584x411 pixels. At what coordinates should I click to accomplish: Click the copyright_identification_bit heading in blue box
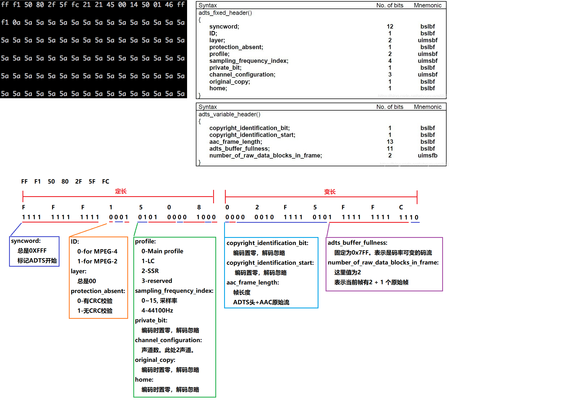[x=267, y=243]
